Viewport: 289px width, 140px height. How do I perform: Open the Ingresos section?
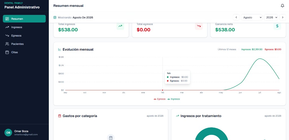tap(24, 27)
